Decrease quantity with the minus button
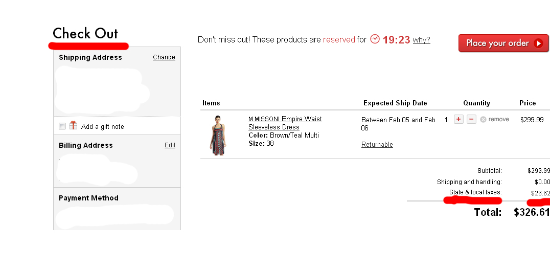 pos(471,119)
